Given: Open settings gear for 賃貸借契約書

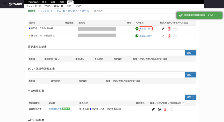Looking at the screenshot, I should coord(159,109).
